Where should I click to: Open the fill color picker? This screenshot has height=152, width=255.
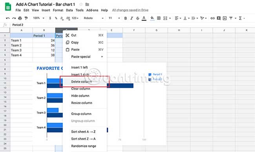pos(152,18)
